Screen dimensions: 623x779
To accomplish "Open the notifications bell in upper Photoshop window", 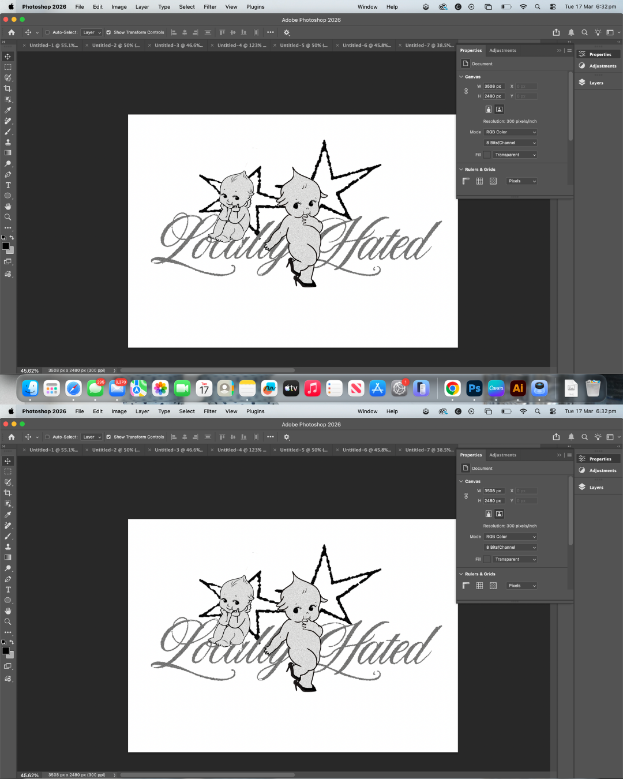I will tap(571, 32).
